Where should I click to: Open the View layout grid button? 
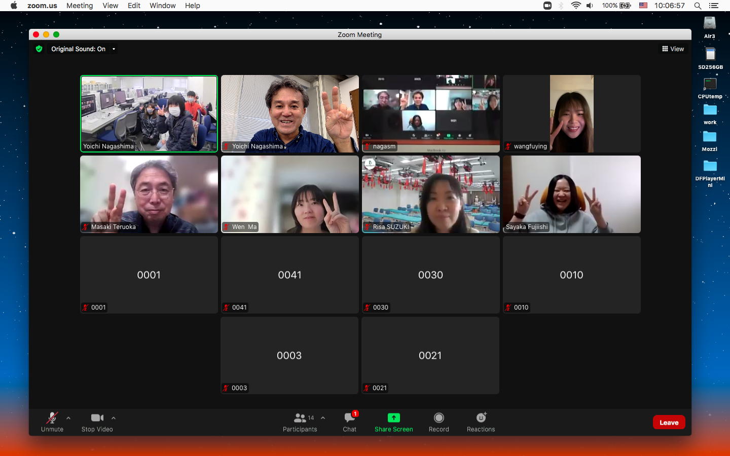pos(673,49)
